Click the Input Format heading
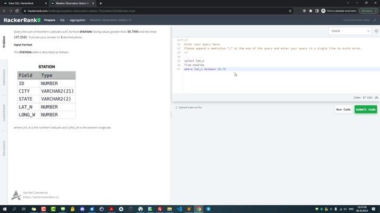This screenshot has width=380, height=213. [x=23, y=45]
